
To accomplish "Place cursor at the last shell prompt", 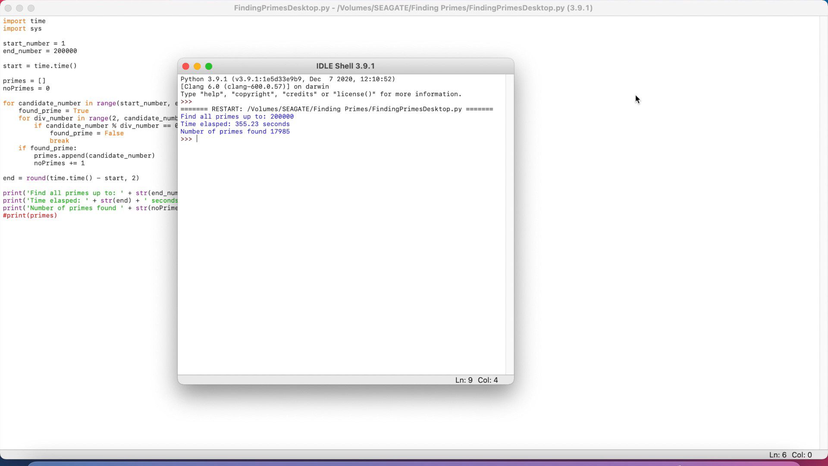I will [x=198, y=139].
